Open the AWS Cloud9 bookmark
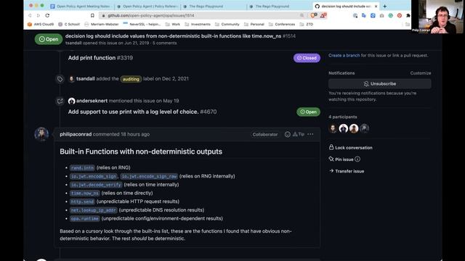Screen dimensions: 465x261 [41, 24]
